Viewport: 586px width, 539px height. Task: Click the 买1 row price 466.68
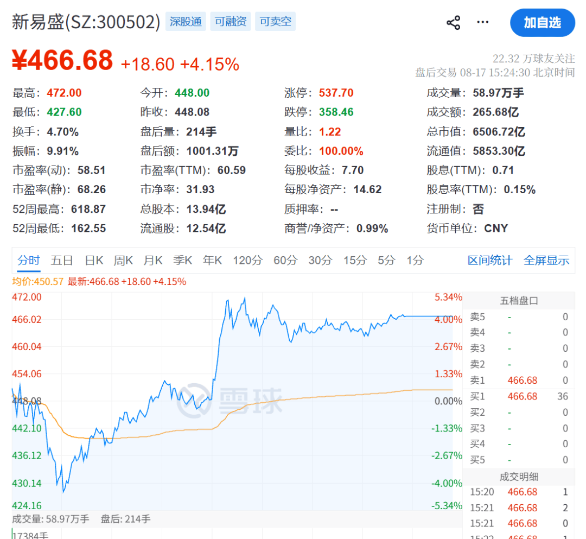tap(522, 397)
